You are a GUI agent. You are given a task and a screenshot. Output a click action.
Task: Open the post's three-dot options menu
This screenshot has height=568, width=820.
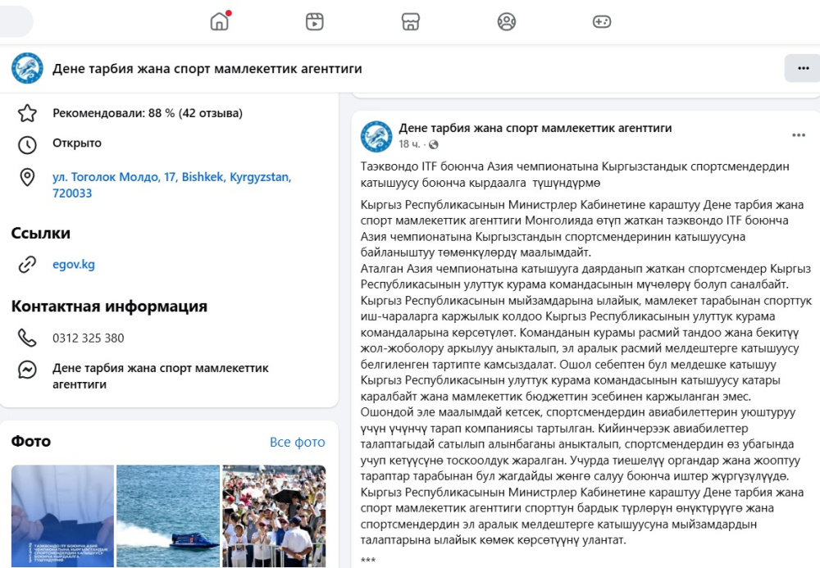pos(799,134)
